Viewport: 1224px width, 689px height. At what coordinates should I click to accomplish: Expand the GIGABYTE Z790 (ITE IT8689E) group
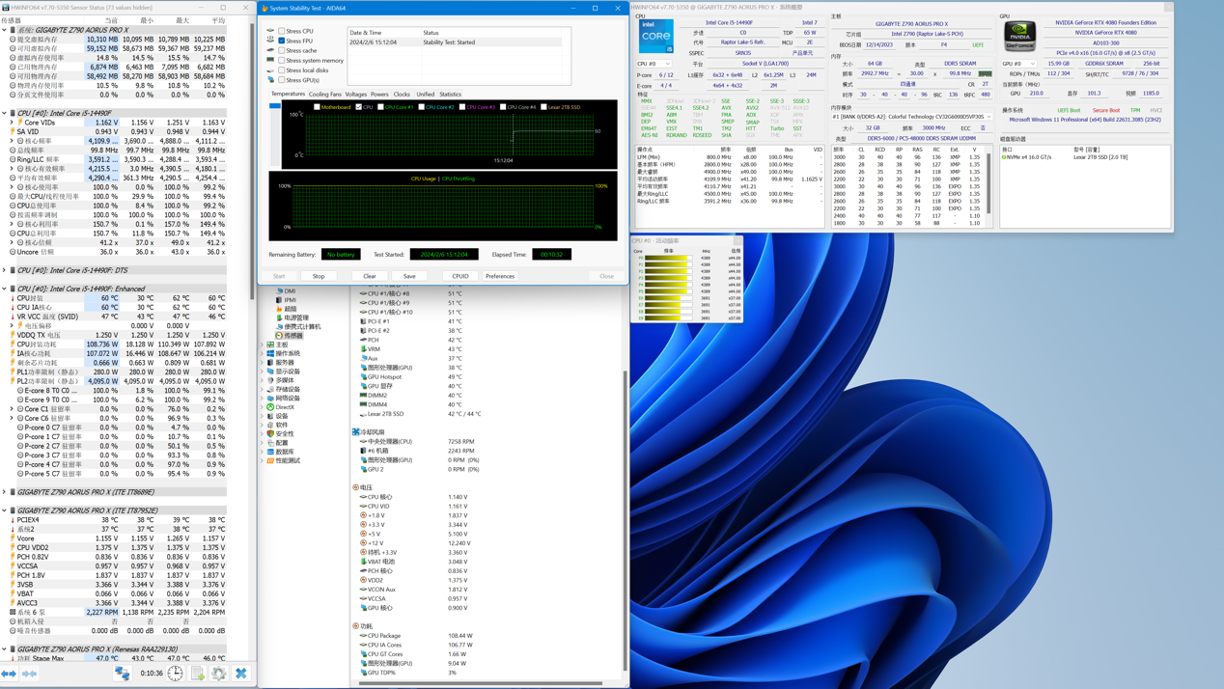pos(5,492)
